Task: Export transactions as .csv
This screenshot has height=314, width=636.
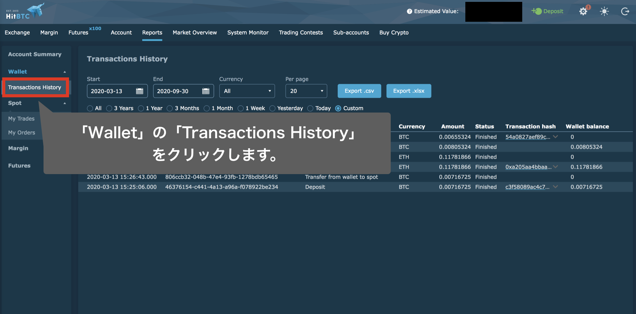Action: pyautogui.click(x=359, y=91)
